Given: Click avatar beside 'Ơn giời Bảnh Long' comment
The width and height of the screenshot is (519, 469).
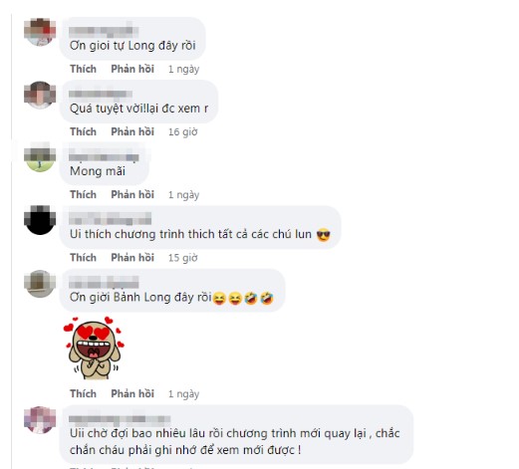Looking at the screenshot, I should 40,284.
